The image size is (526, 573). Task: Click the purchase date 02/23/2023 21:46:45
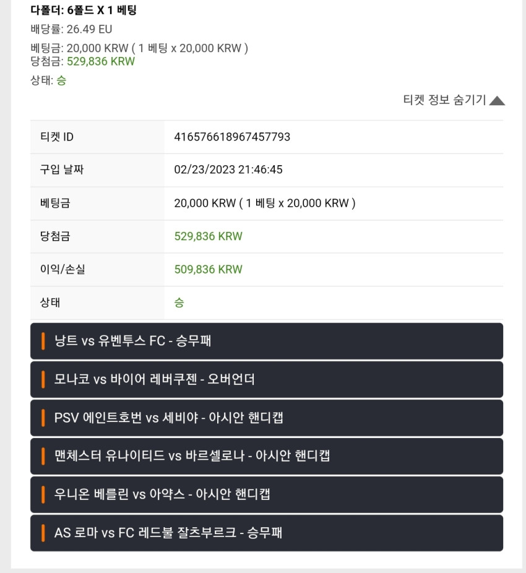point(228,170)
